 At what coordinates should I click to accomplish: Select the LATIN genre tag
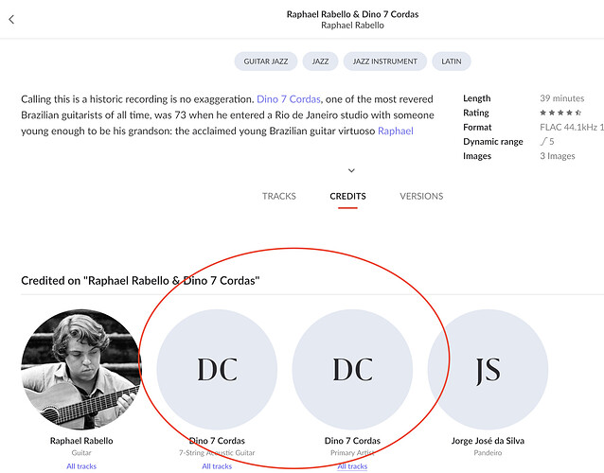tap(451, 61)
